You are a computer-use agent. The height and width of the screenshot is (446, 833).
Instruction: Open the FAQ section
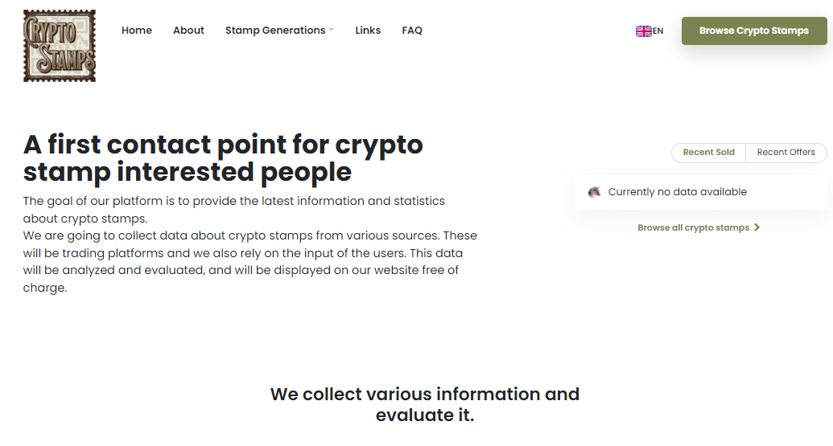(412, 31)
